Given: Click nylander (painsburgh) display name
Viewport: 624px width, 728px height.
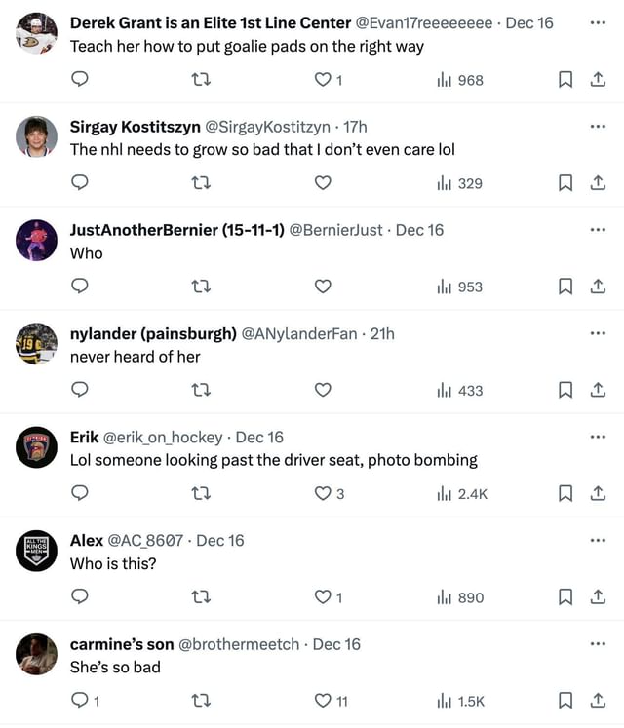Looking at the screenshot, I should pyautogui.click(x=153, y=333).
